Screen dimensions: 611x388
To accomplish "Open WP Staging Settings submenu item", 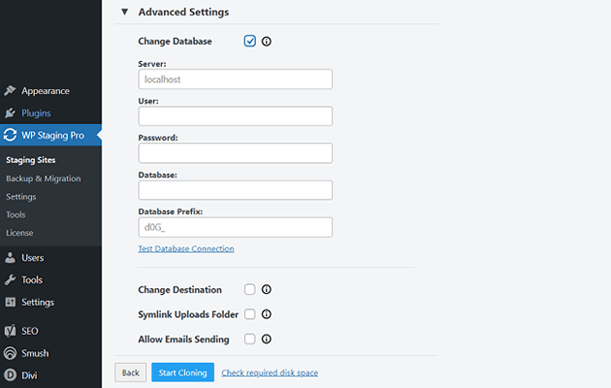I will coord(21,197).
